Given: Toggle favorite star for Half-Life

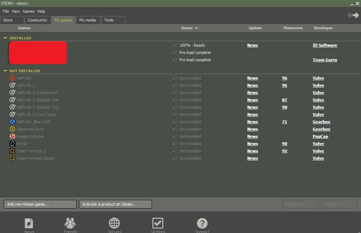Looking at the screenshot, I should coord(175,78).
